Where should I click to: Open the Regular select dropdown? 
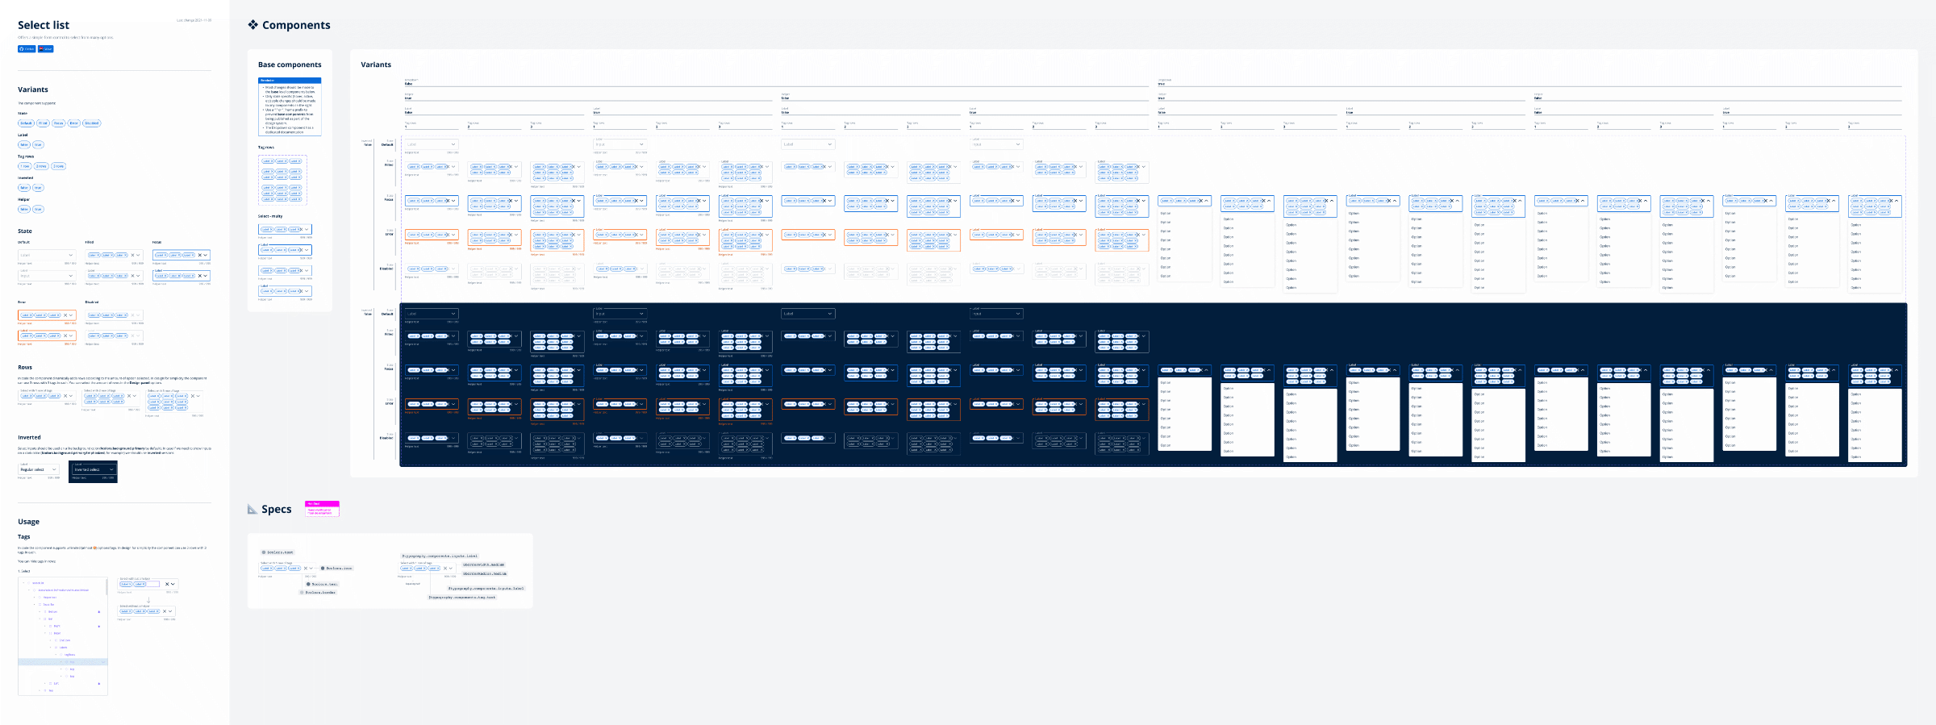coord(39,469)
